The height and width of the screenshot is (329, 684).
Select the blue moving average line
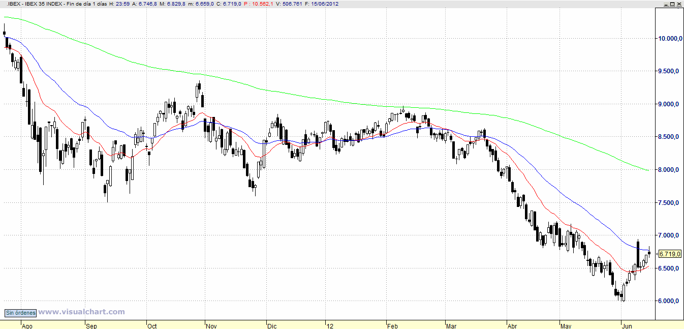point(559,192)
